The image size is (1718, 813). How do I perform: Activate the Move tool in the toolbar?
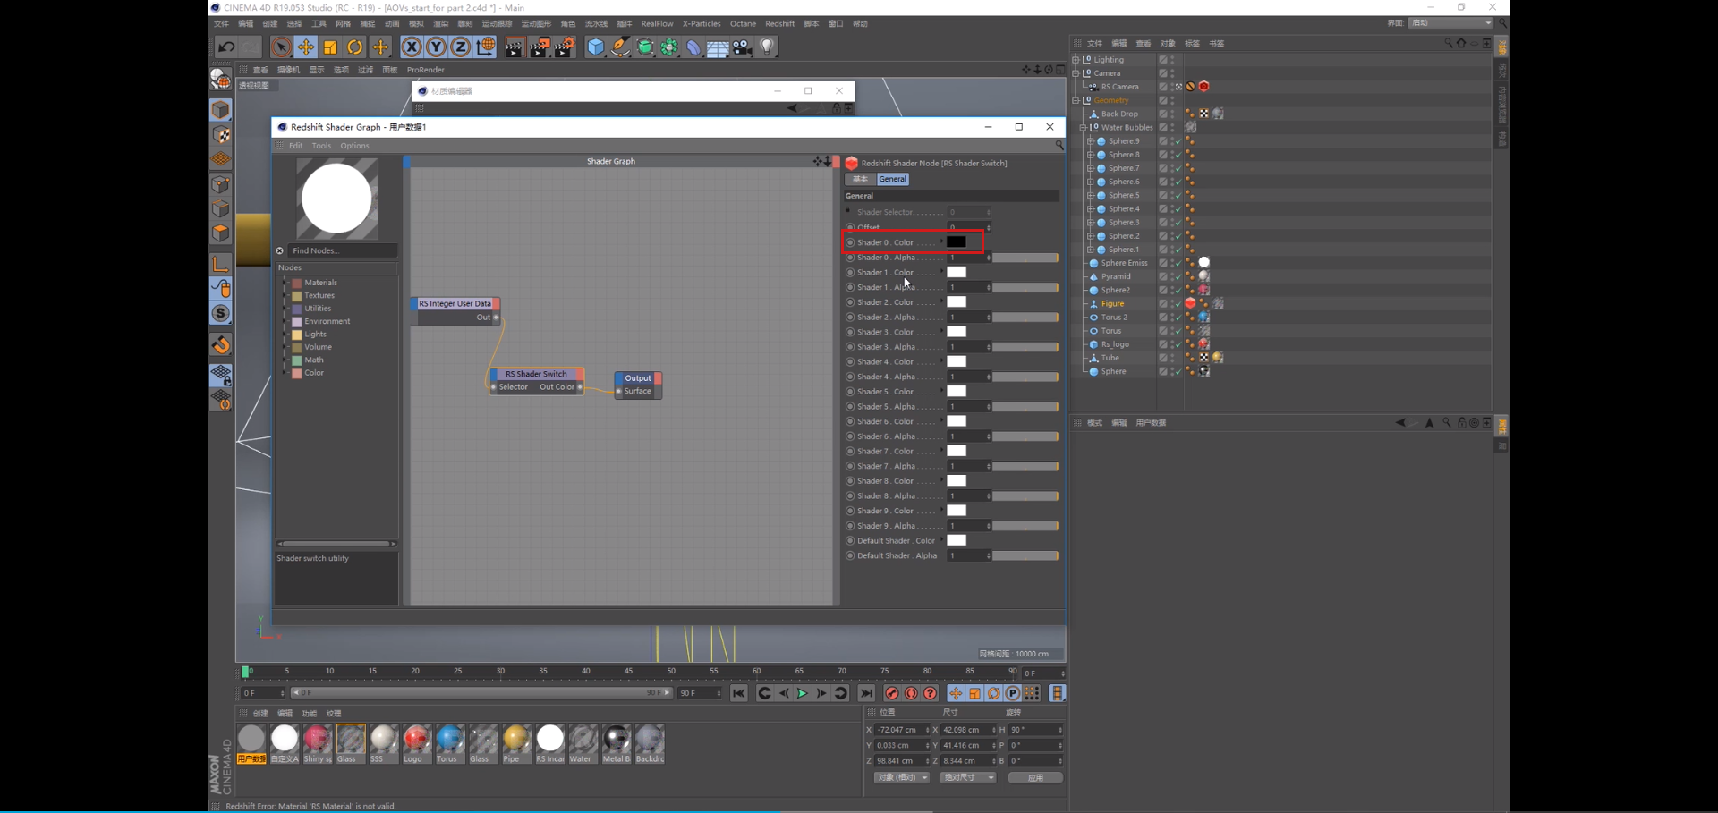(306, 47)
